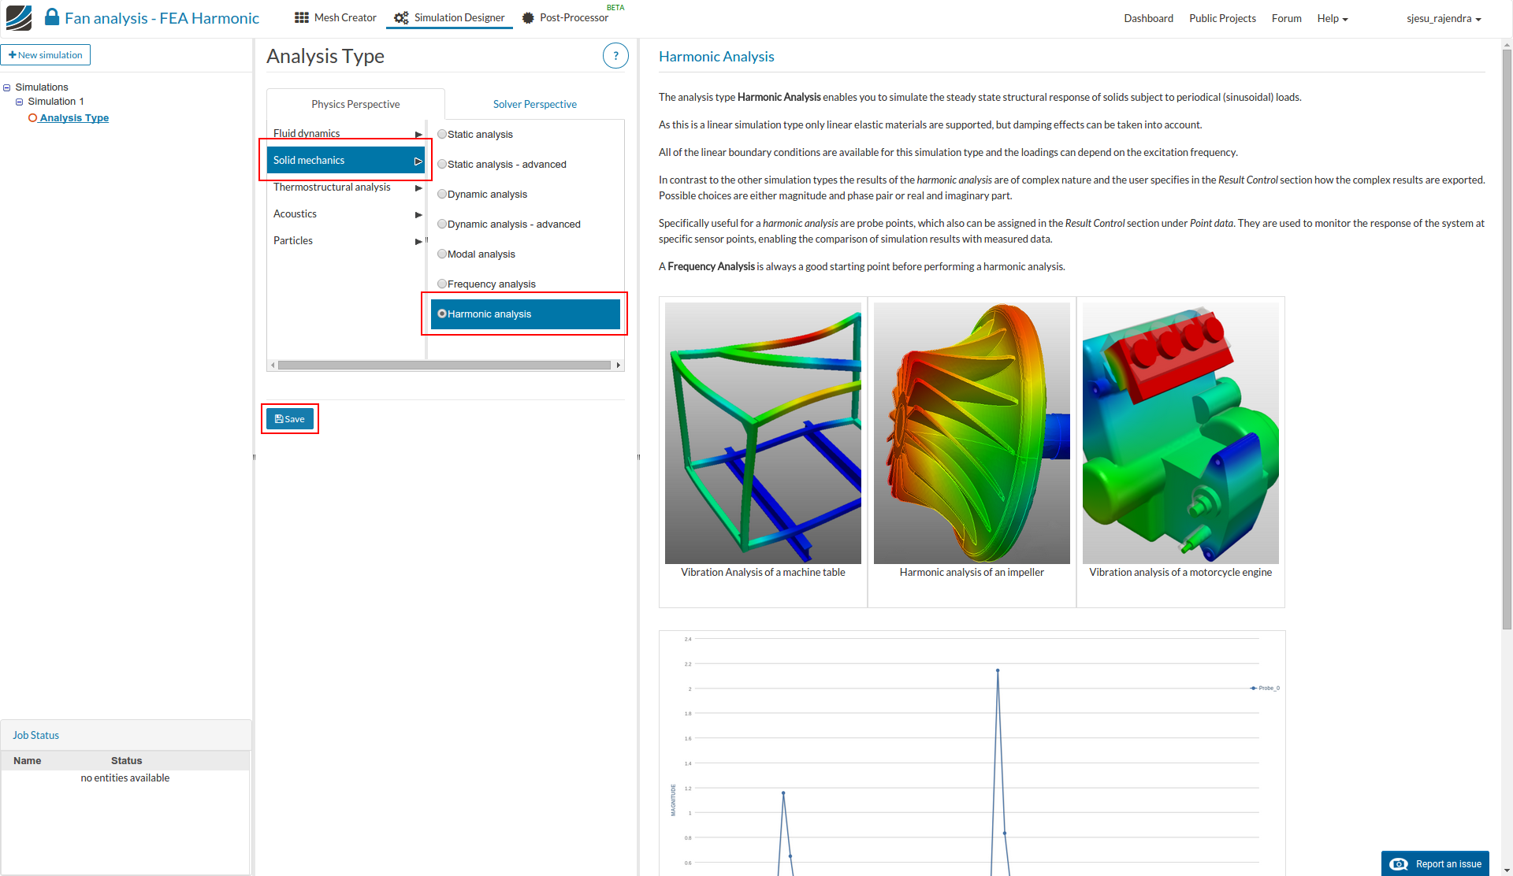Screen dimensions: 1513x876
Task: Expand the Solid mechanics submenu arrow
Action: tap(418, 161)
